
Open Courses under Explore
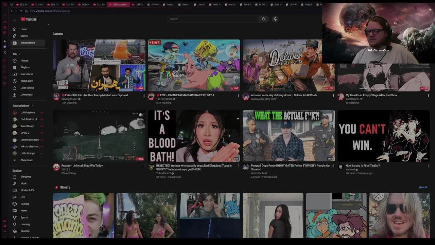pyautogui.click(x=28, y=231)
